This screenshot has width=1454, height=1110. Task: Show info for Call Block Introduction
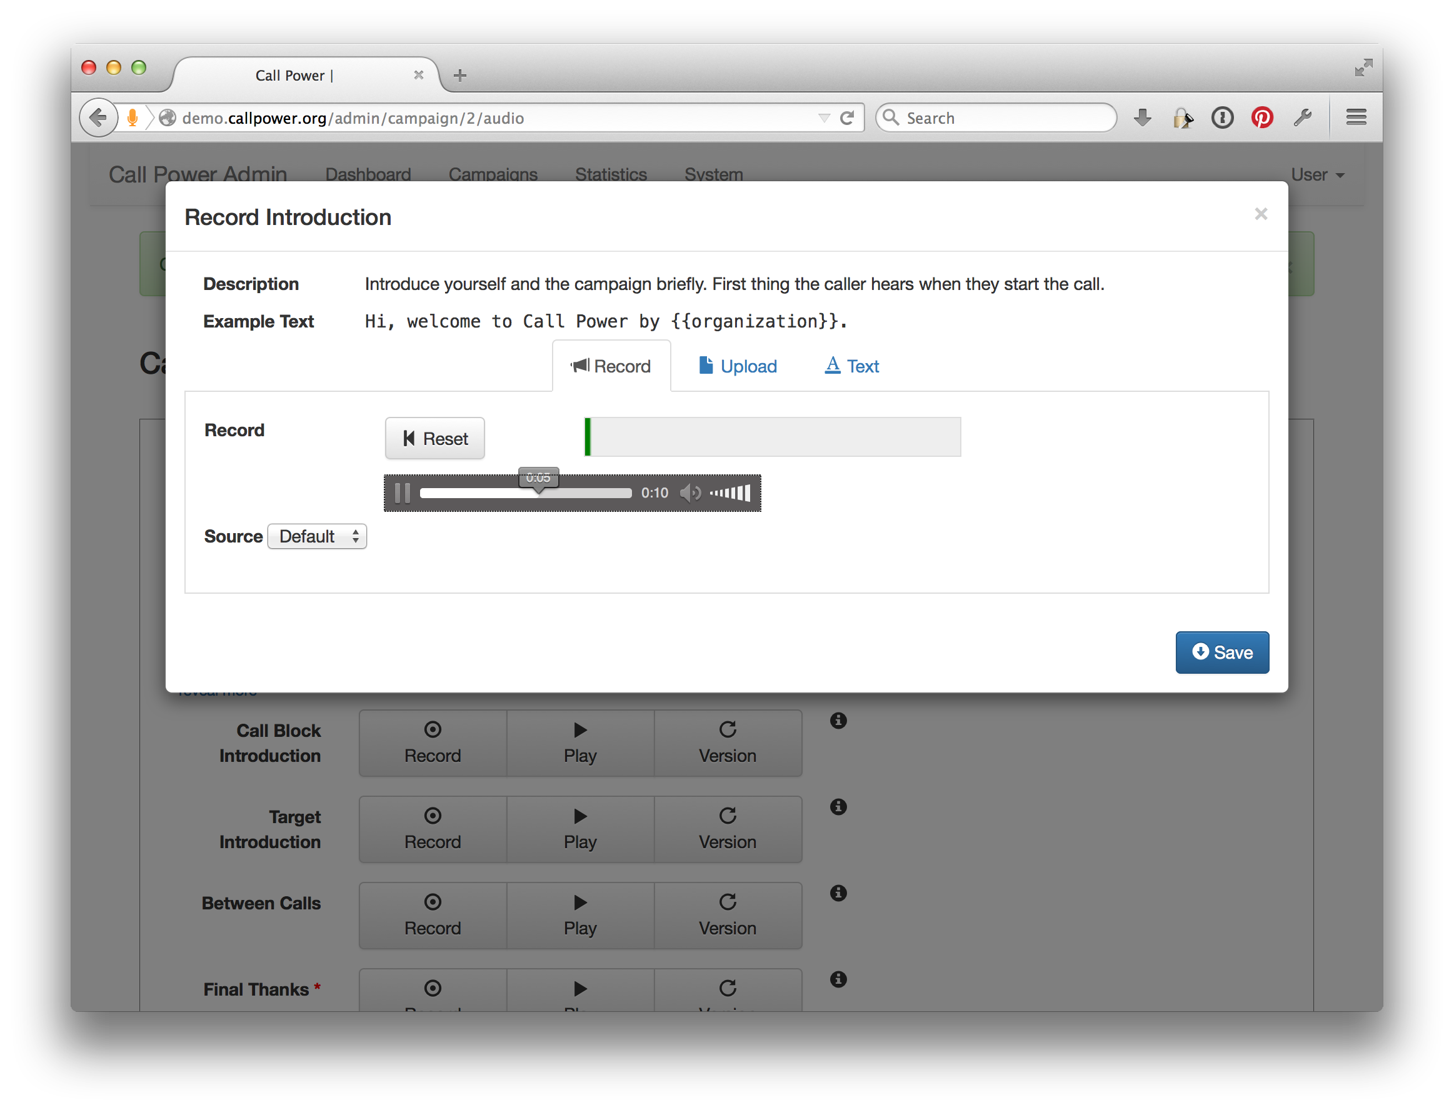[x=838, y=720]
